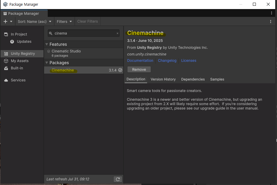Refresh the package list
Viewport: 277px width, 185px height.
(118, 179)
